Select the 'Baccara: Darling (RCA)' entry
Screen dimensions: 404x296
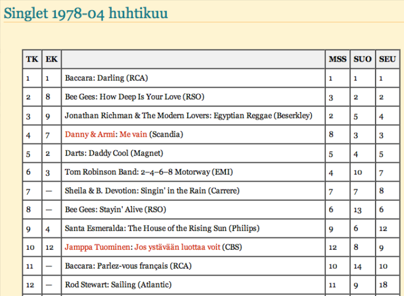click(107, 78)
